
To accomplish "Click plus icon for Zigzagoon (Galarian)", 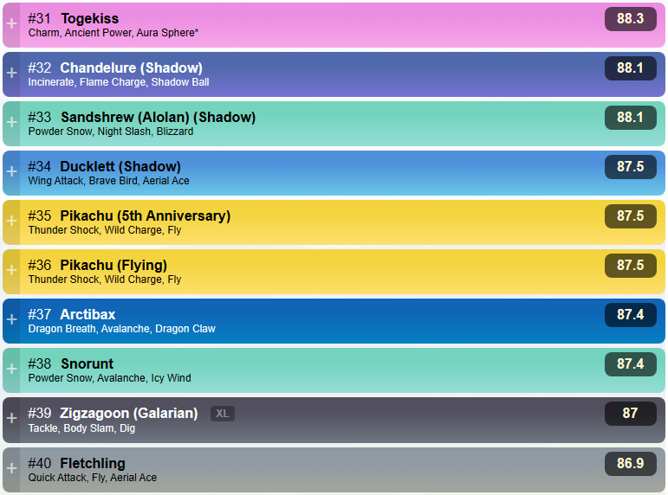I will coord(12,419).
